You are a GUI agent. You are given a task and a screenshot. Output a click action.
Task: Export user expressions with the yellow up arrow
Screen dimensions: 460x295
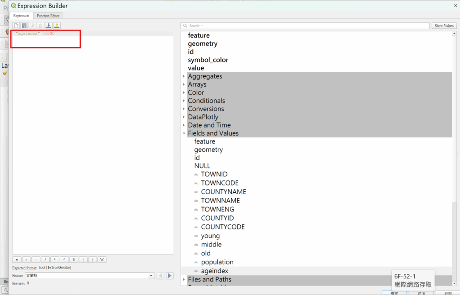coord(57,26)
